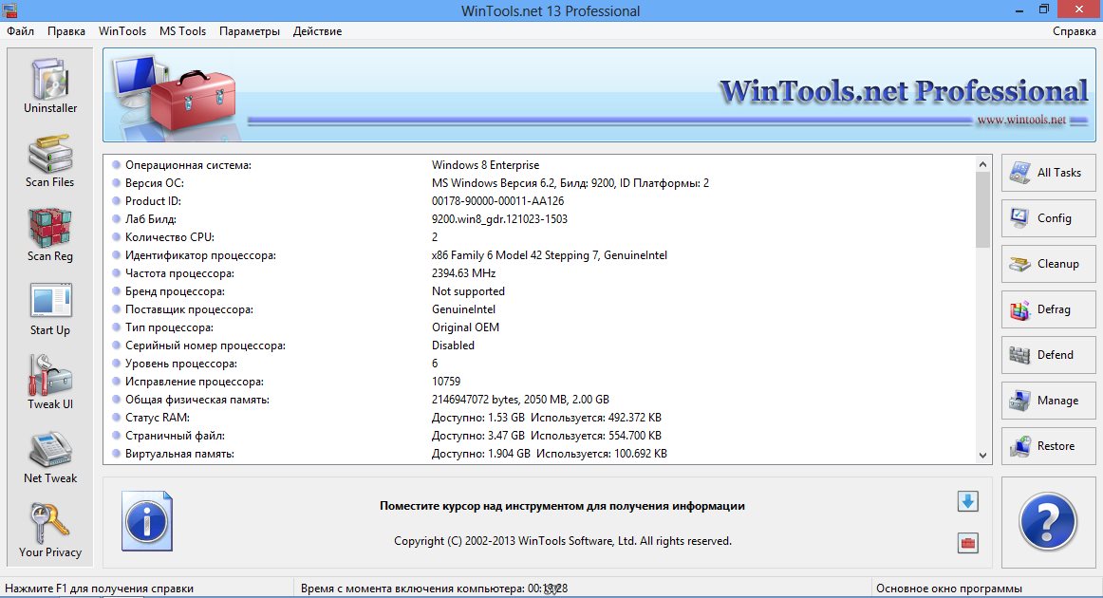
Task: Click the blue down arrow icon
Action: click(967, 501)
